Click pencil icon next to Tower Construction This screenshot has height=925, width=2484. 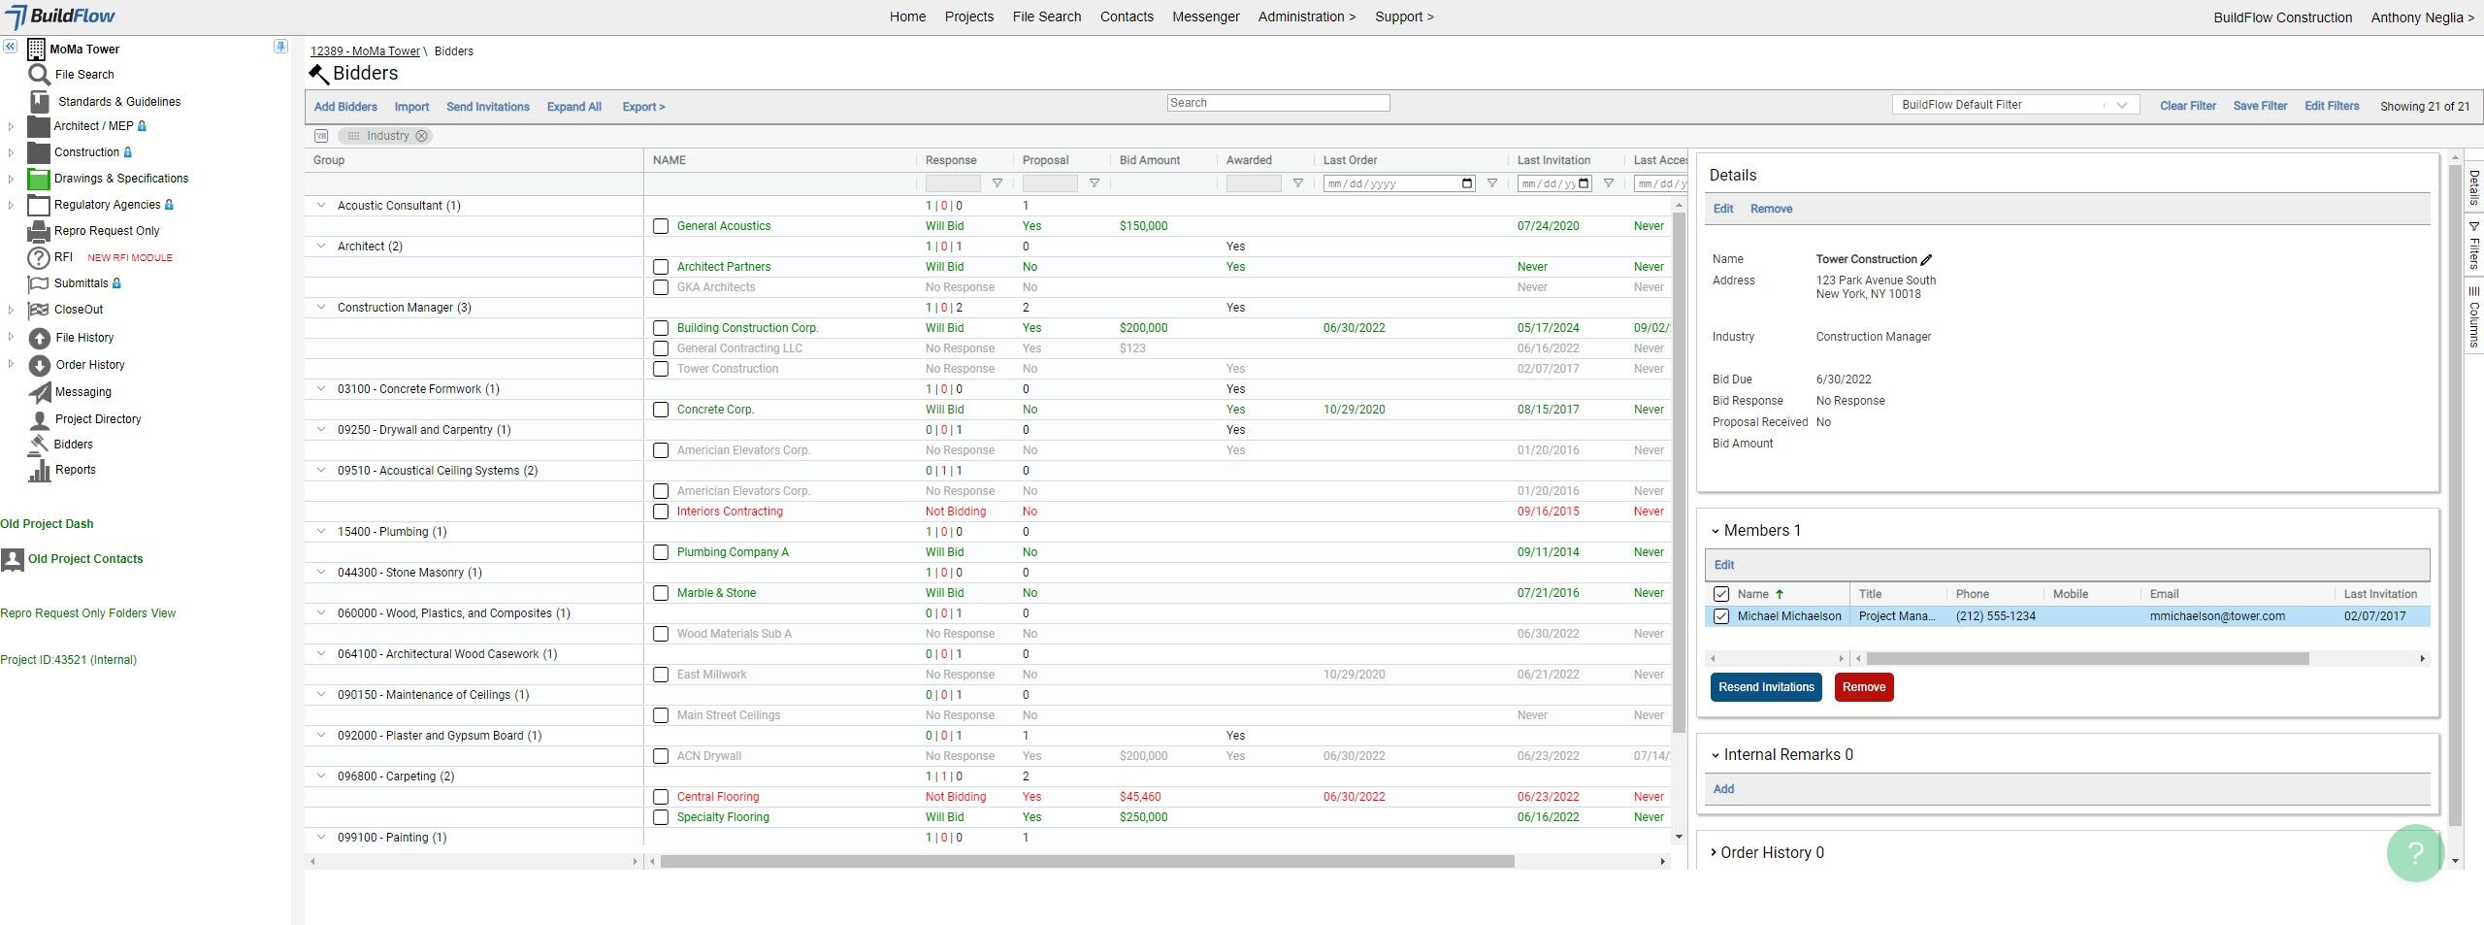[x=1926, y=259]
